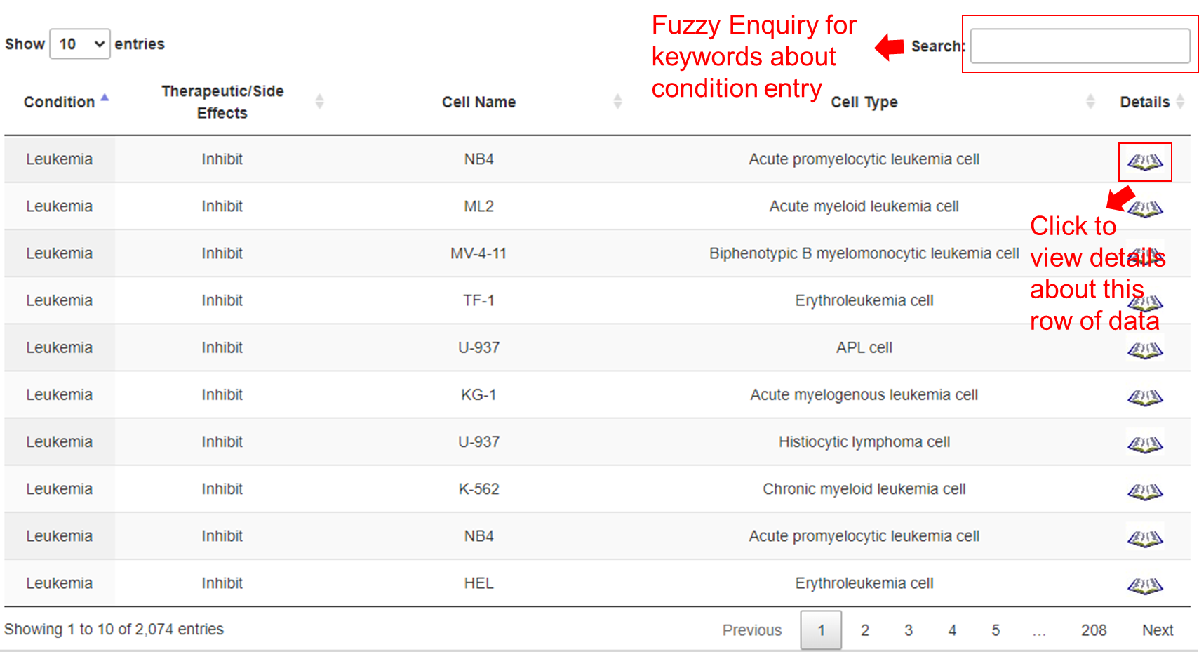Open details icon for second NB4 row

[x=1145, y=538]
